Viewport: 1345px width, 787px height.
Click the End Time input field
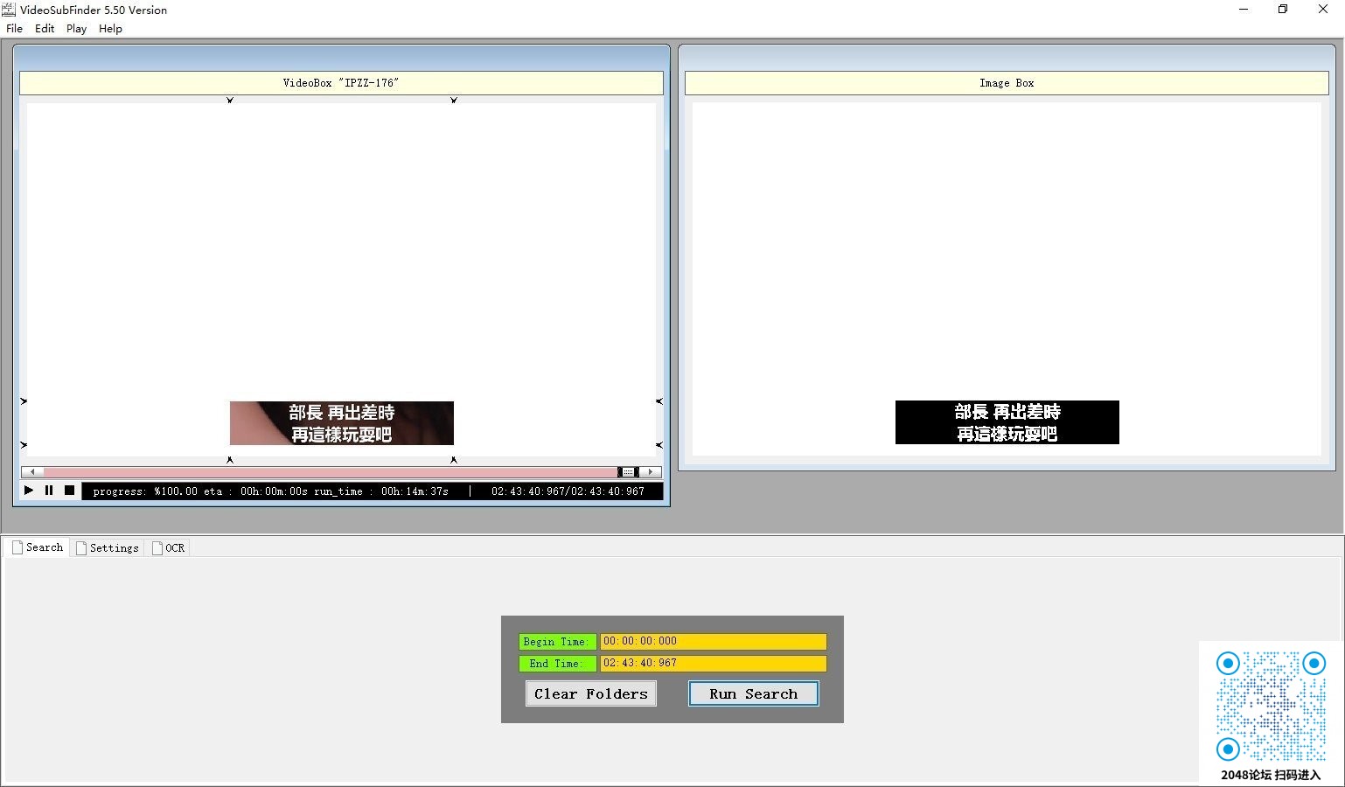(713, 663)
